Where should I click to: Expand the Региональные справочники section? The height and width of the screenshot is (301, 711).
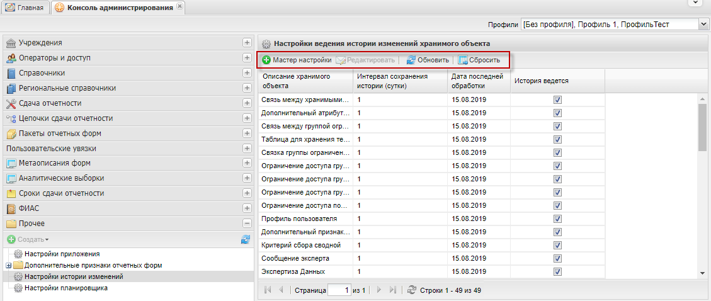coord(247,88)
